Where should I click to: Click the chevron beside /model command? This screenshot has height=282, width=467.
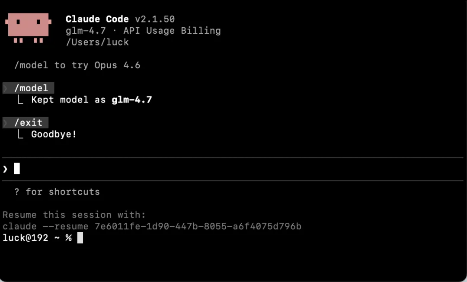click(x=5, y=88)
